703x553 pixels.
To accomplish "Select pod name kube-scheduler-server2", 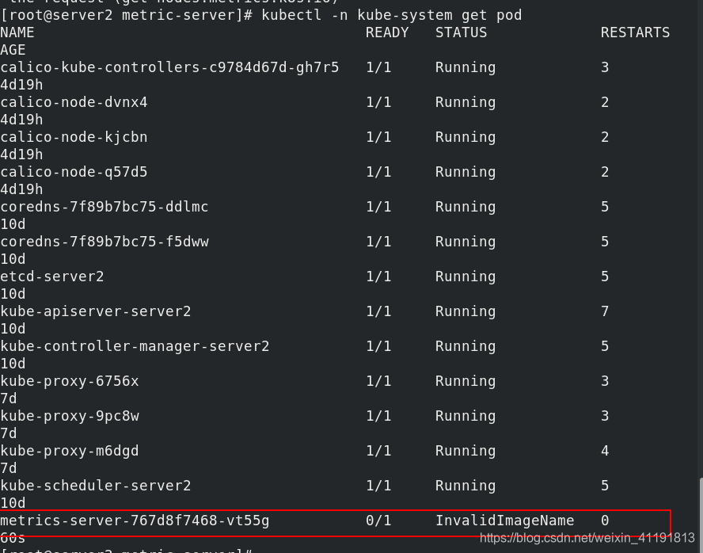I will tap(96, 486).
